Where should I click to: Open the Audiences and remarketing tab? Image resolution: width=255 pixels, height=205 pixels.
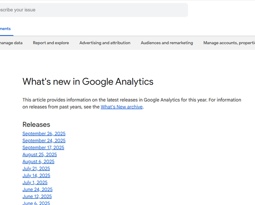[167, 43]
